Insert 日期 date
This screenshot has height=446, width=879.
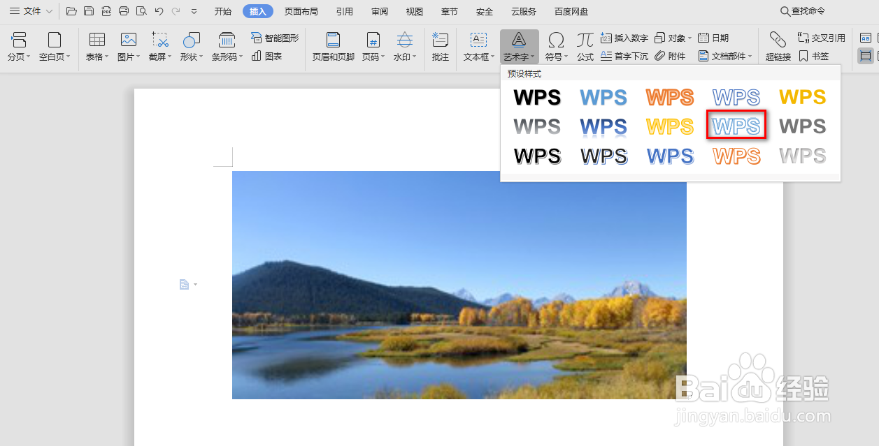[713, 38]
